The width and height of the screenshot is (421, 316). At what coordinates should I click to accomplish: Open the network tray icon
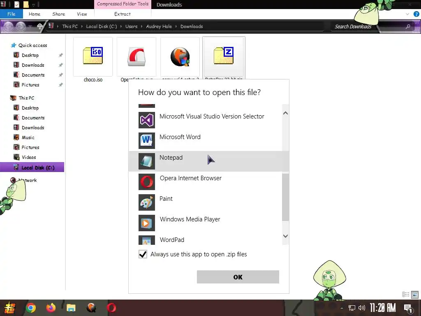pyautogui.click(x=352, y=308)
